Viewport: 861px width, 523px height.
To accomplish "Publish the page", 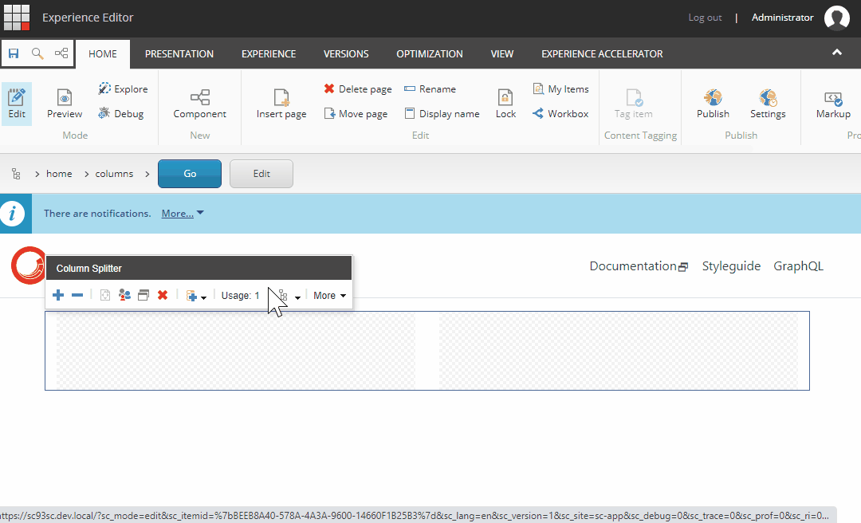I will click(x=713, y=104).
